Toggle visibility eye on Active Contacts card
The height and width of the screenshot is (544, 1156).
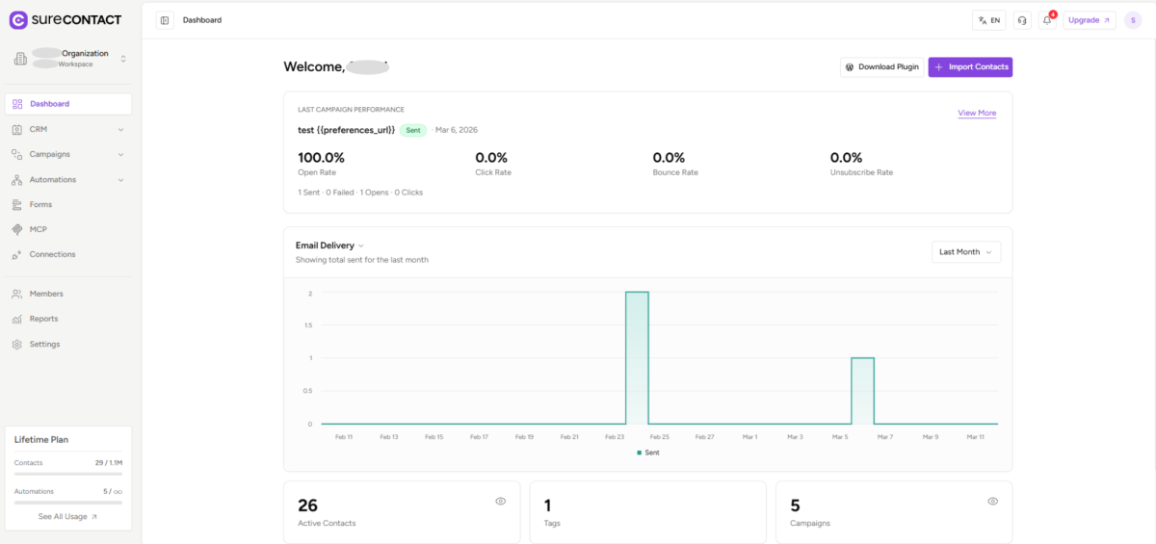click(500, 502)
